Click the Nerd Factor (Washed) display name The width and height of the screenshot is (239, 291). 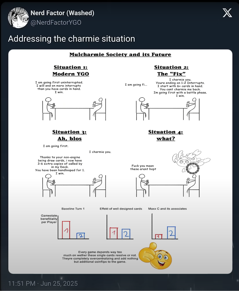coord(62,13)
